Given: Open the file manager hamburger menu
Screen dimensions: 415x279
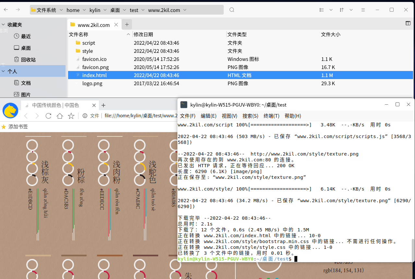Looking at the screenshot, I should point(363,10).
